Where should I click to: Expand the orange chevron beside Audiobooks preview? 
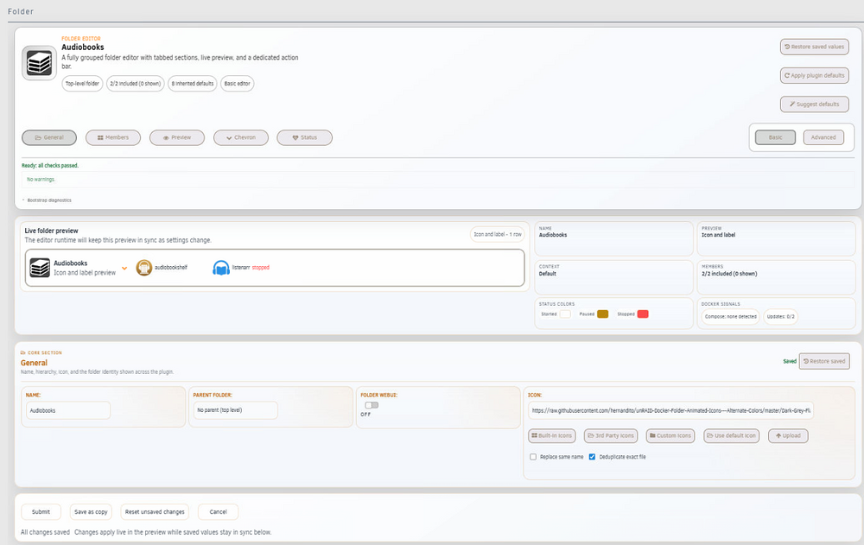(x=124, y=269)
